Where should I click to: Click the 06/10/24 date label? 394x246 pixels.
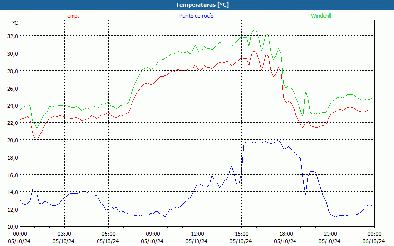(374, 241)
